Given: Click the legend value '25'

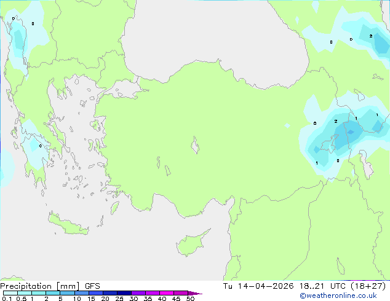Looking at the screenshot, I should point(119,299).
